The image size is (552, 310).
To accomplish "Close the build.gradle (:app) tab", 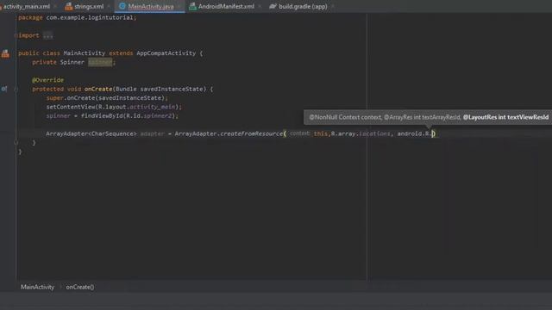I will (x=333, y=6).
